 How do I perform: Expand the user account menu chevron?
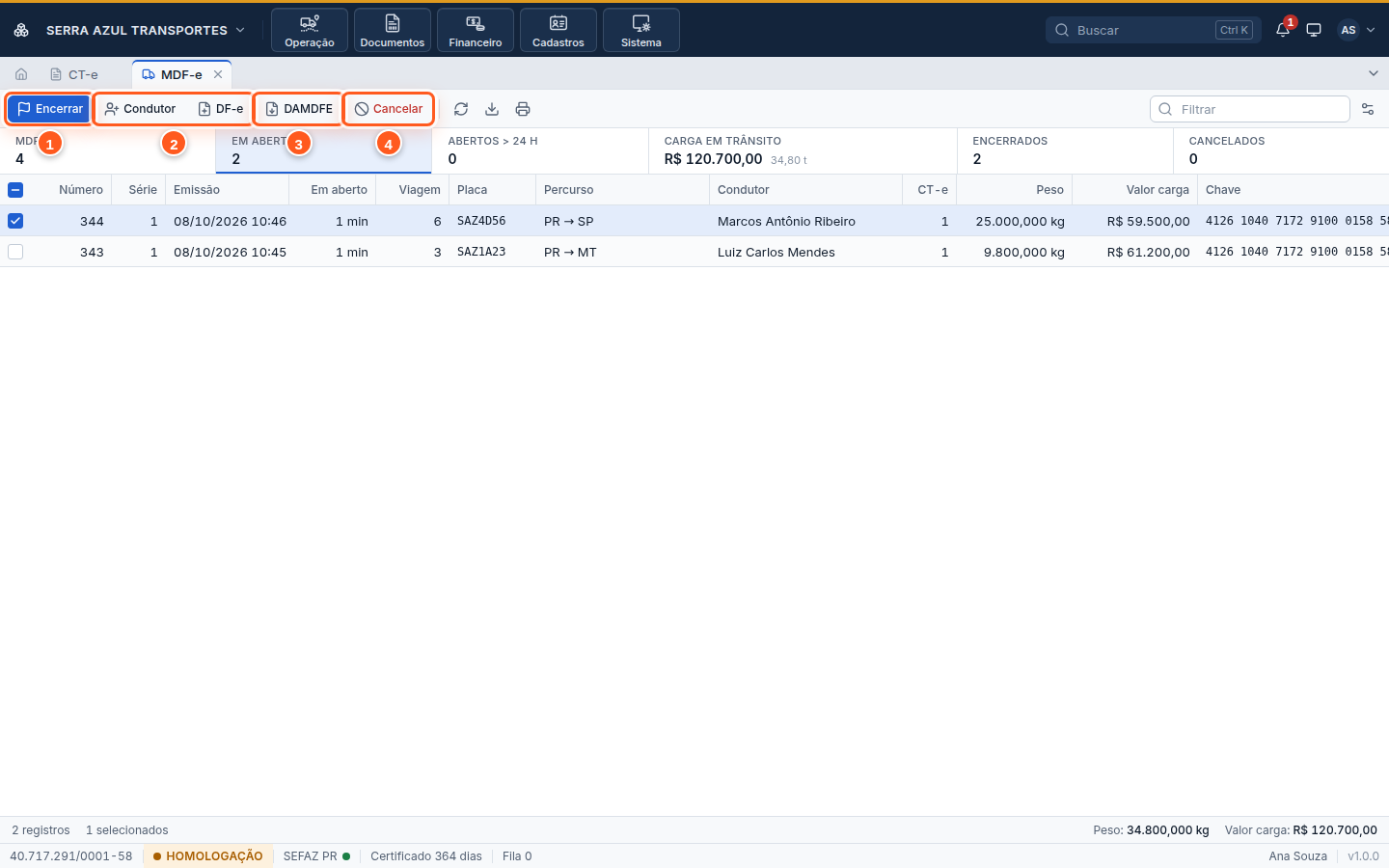pos(1371,30)
